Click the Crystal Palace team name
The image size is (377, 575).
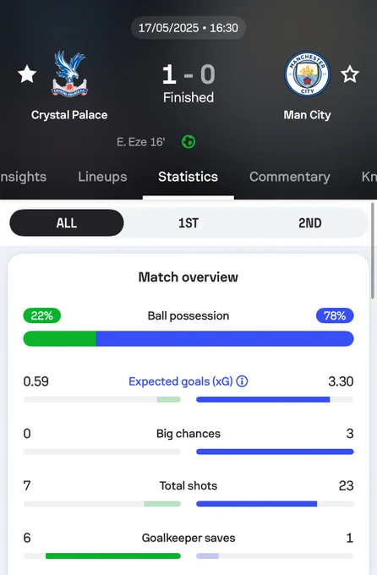click(69, 115)
